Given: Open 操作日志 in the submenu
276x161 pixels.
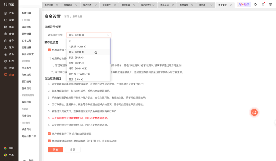Looking at the screenshot, I should [x=26, y=129].
